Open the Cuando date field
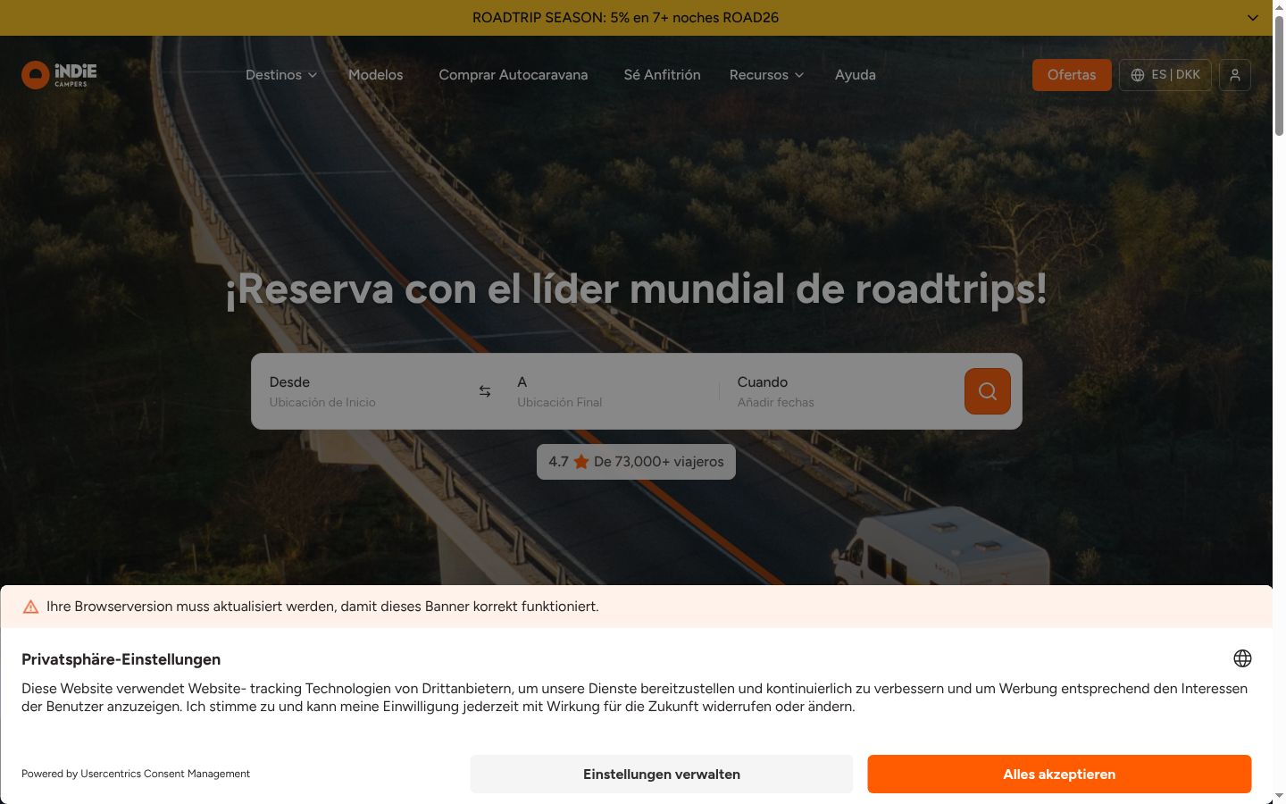 pos(842,391)
